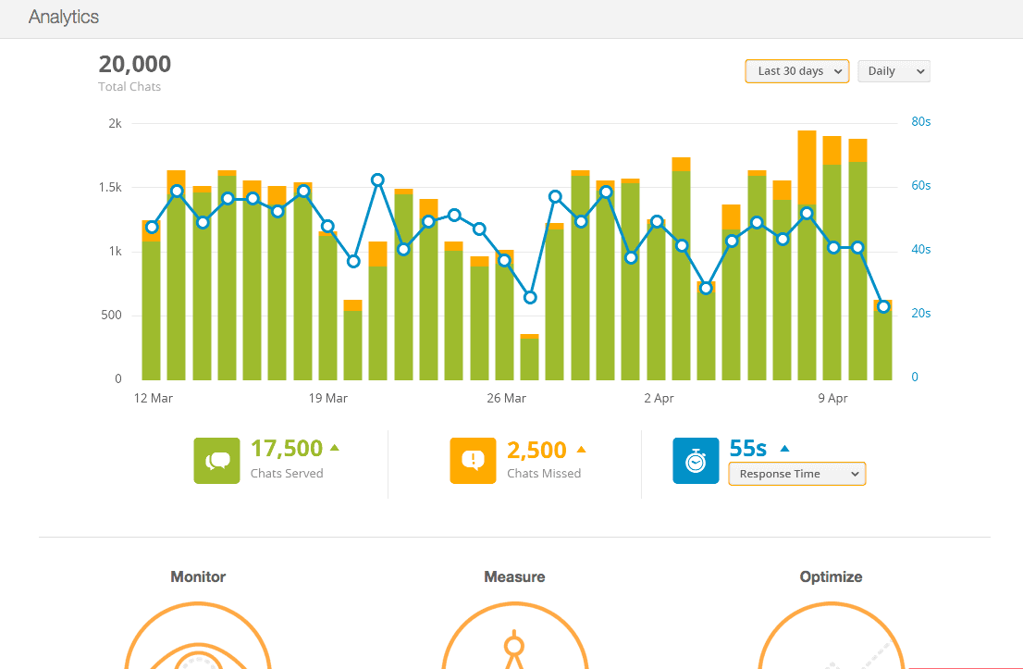This screenshot has width=1023, height=669.
Task: Click the shortest bar in the chats chart
Action: [530, 357]
